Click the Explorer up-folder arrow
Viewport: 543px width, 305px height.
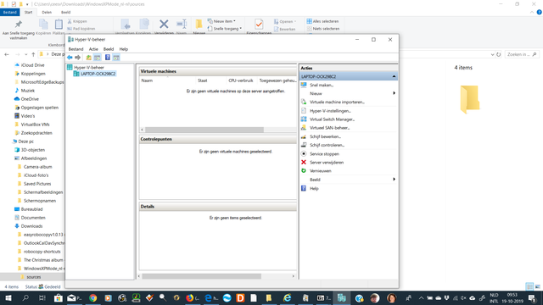tap(33, 54)
